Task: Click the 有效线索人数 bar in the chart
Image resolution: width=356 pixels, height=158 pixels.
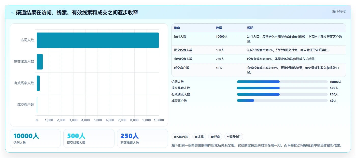Action: pyautogui.click(x=38, y=83)
